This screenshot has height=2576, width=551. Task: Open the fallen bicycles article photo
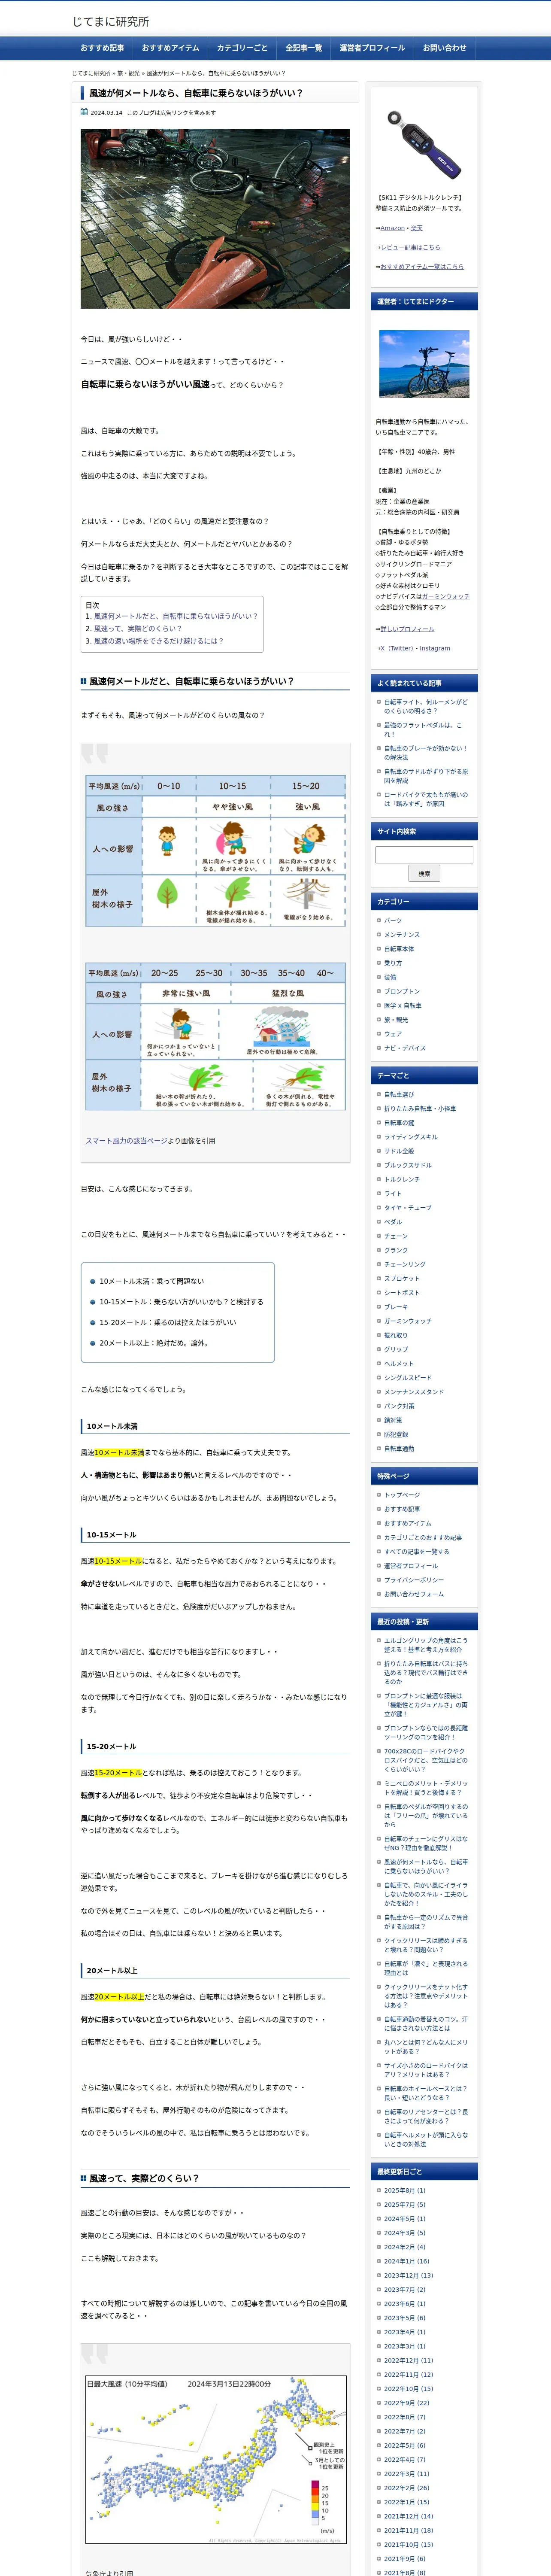(x=215, y=218)
